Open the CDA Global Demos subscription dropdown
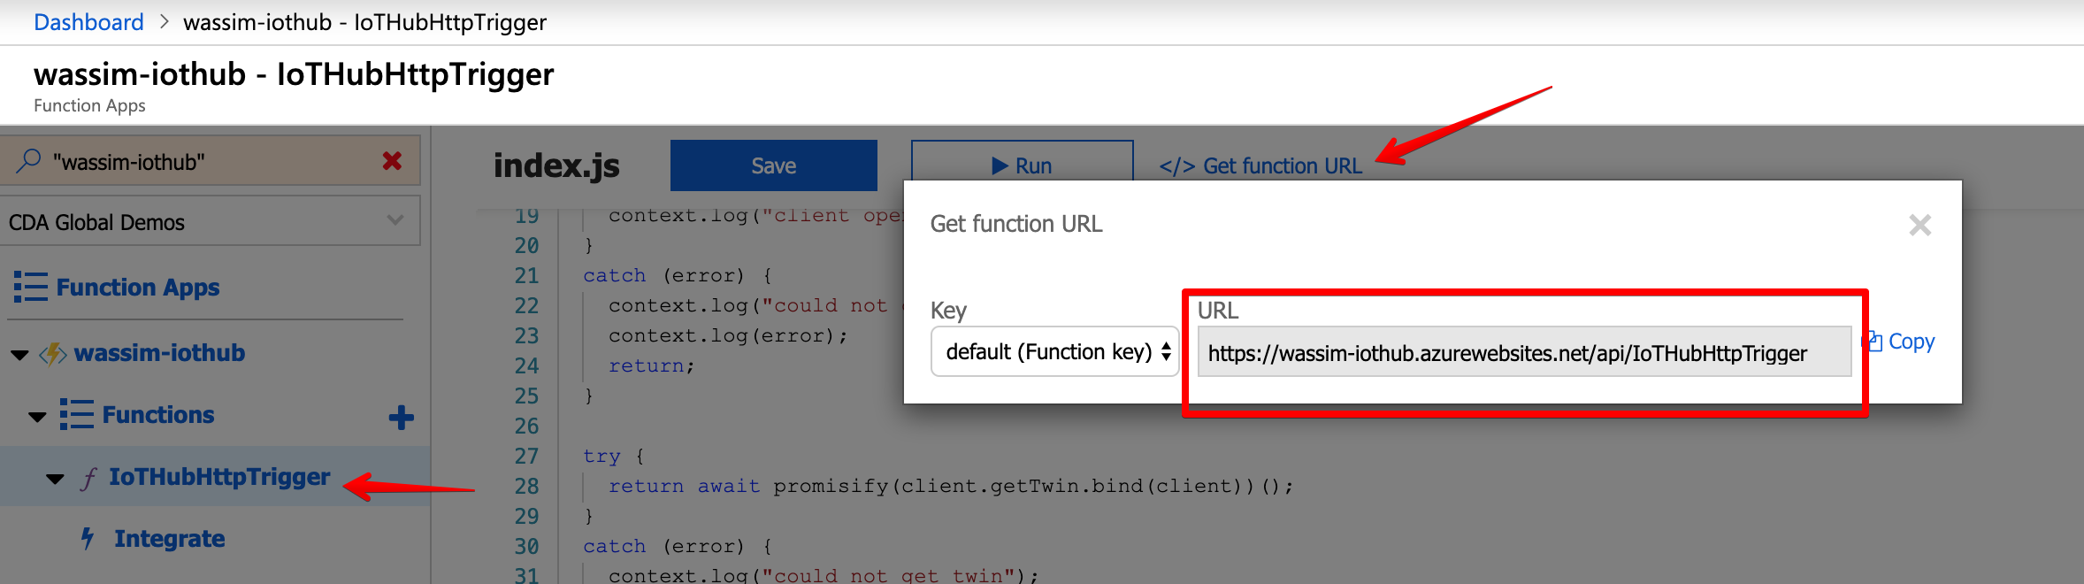 210,221
